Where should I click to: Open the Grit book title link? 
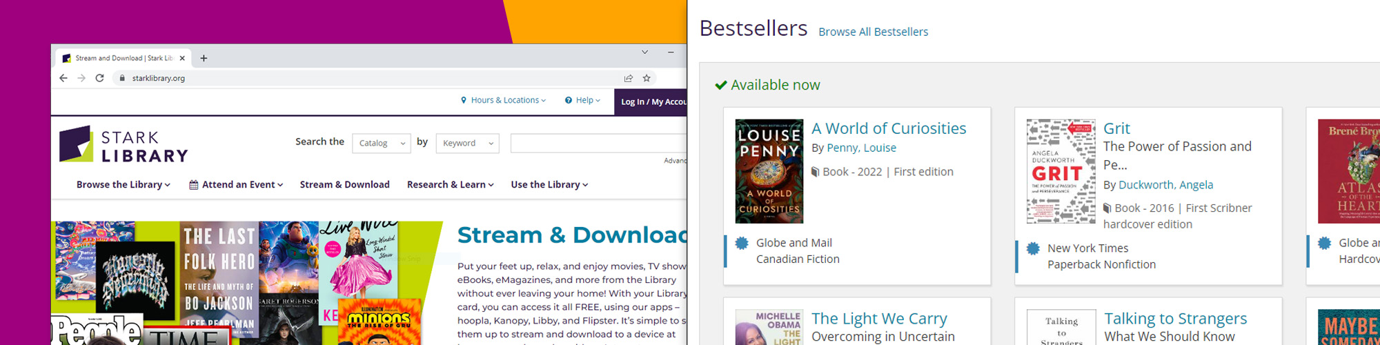1116,128
